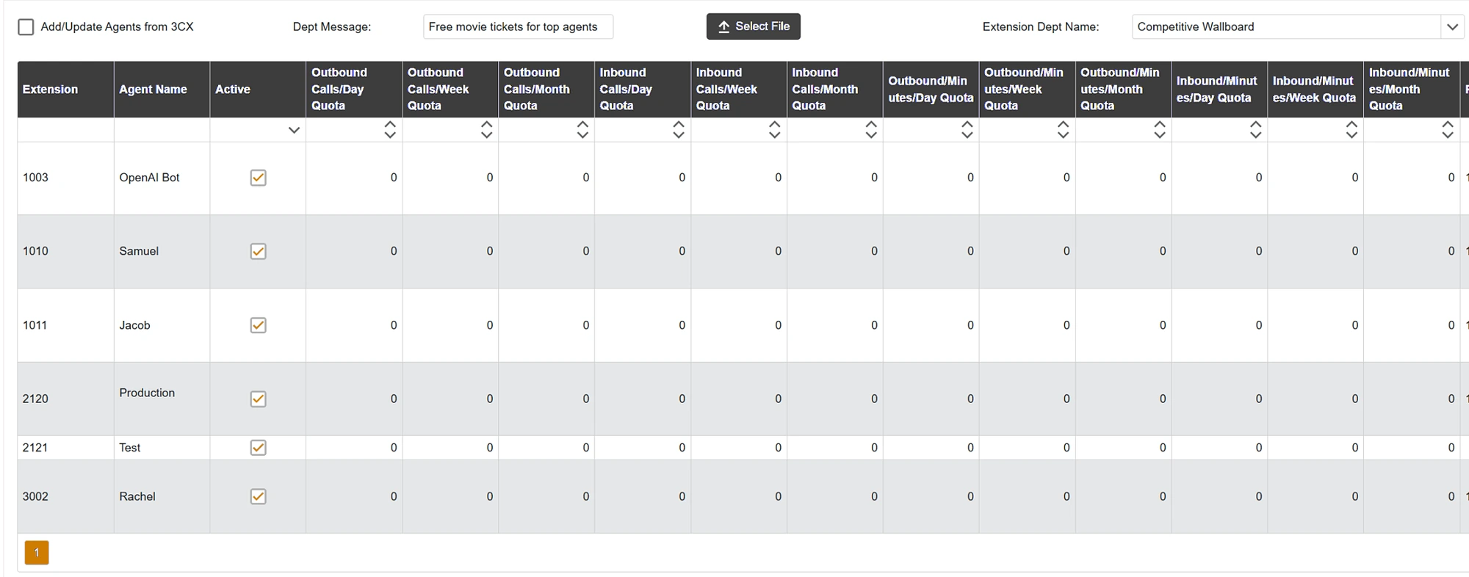Viewport: 1469px width, 577px height.
Task: Toggle Active checkbox for Samuel
Action: coord(258,251)
